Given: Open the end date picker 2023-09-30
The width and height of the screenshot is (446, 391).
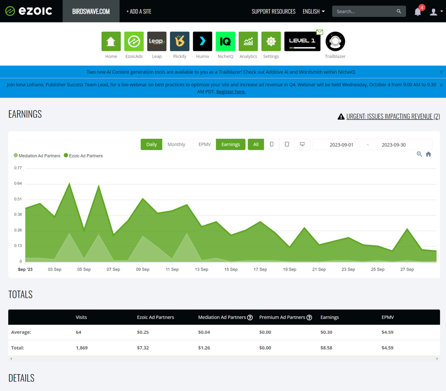Looking at the screenshot, I should coord(394,145).
